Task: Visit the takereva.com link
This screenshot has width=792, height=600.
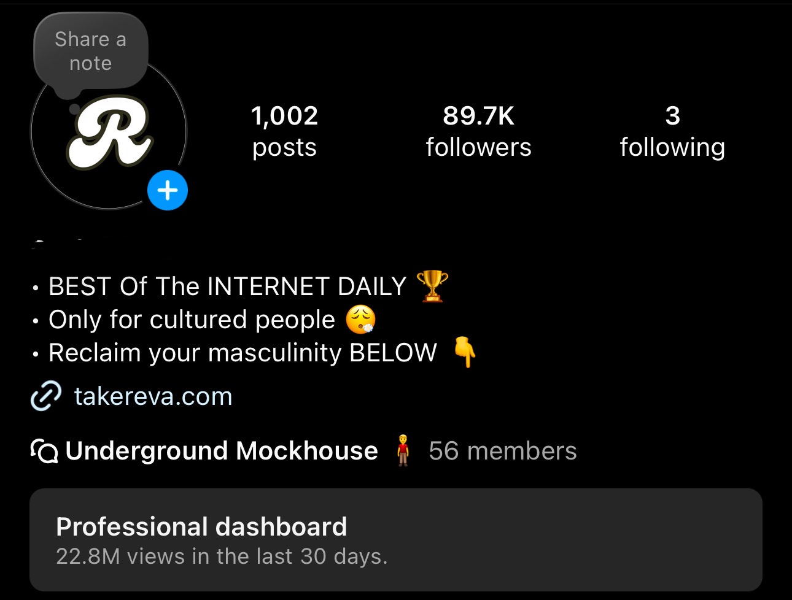Action: click(153, 396)
